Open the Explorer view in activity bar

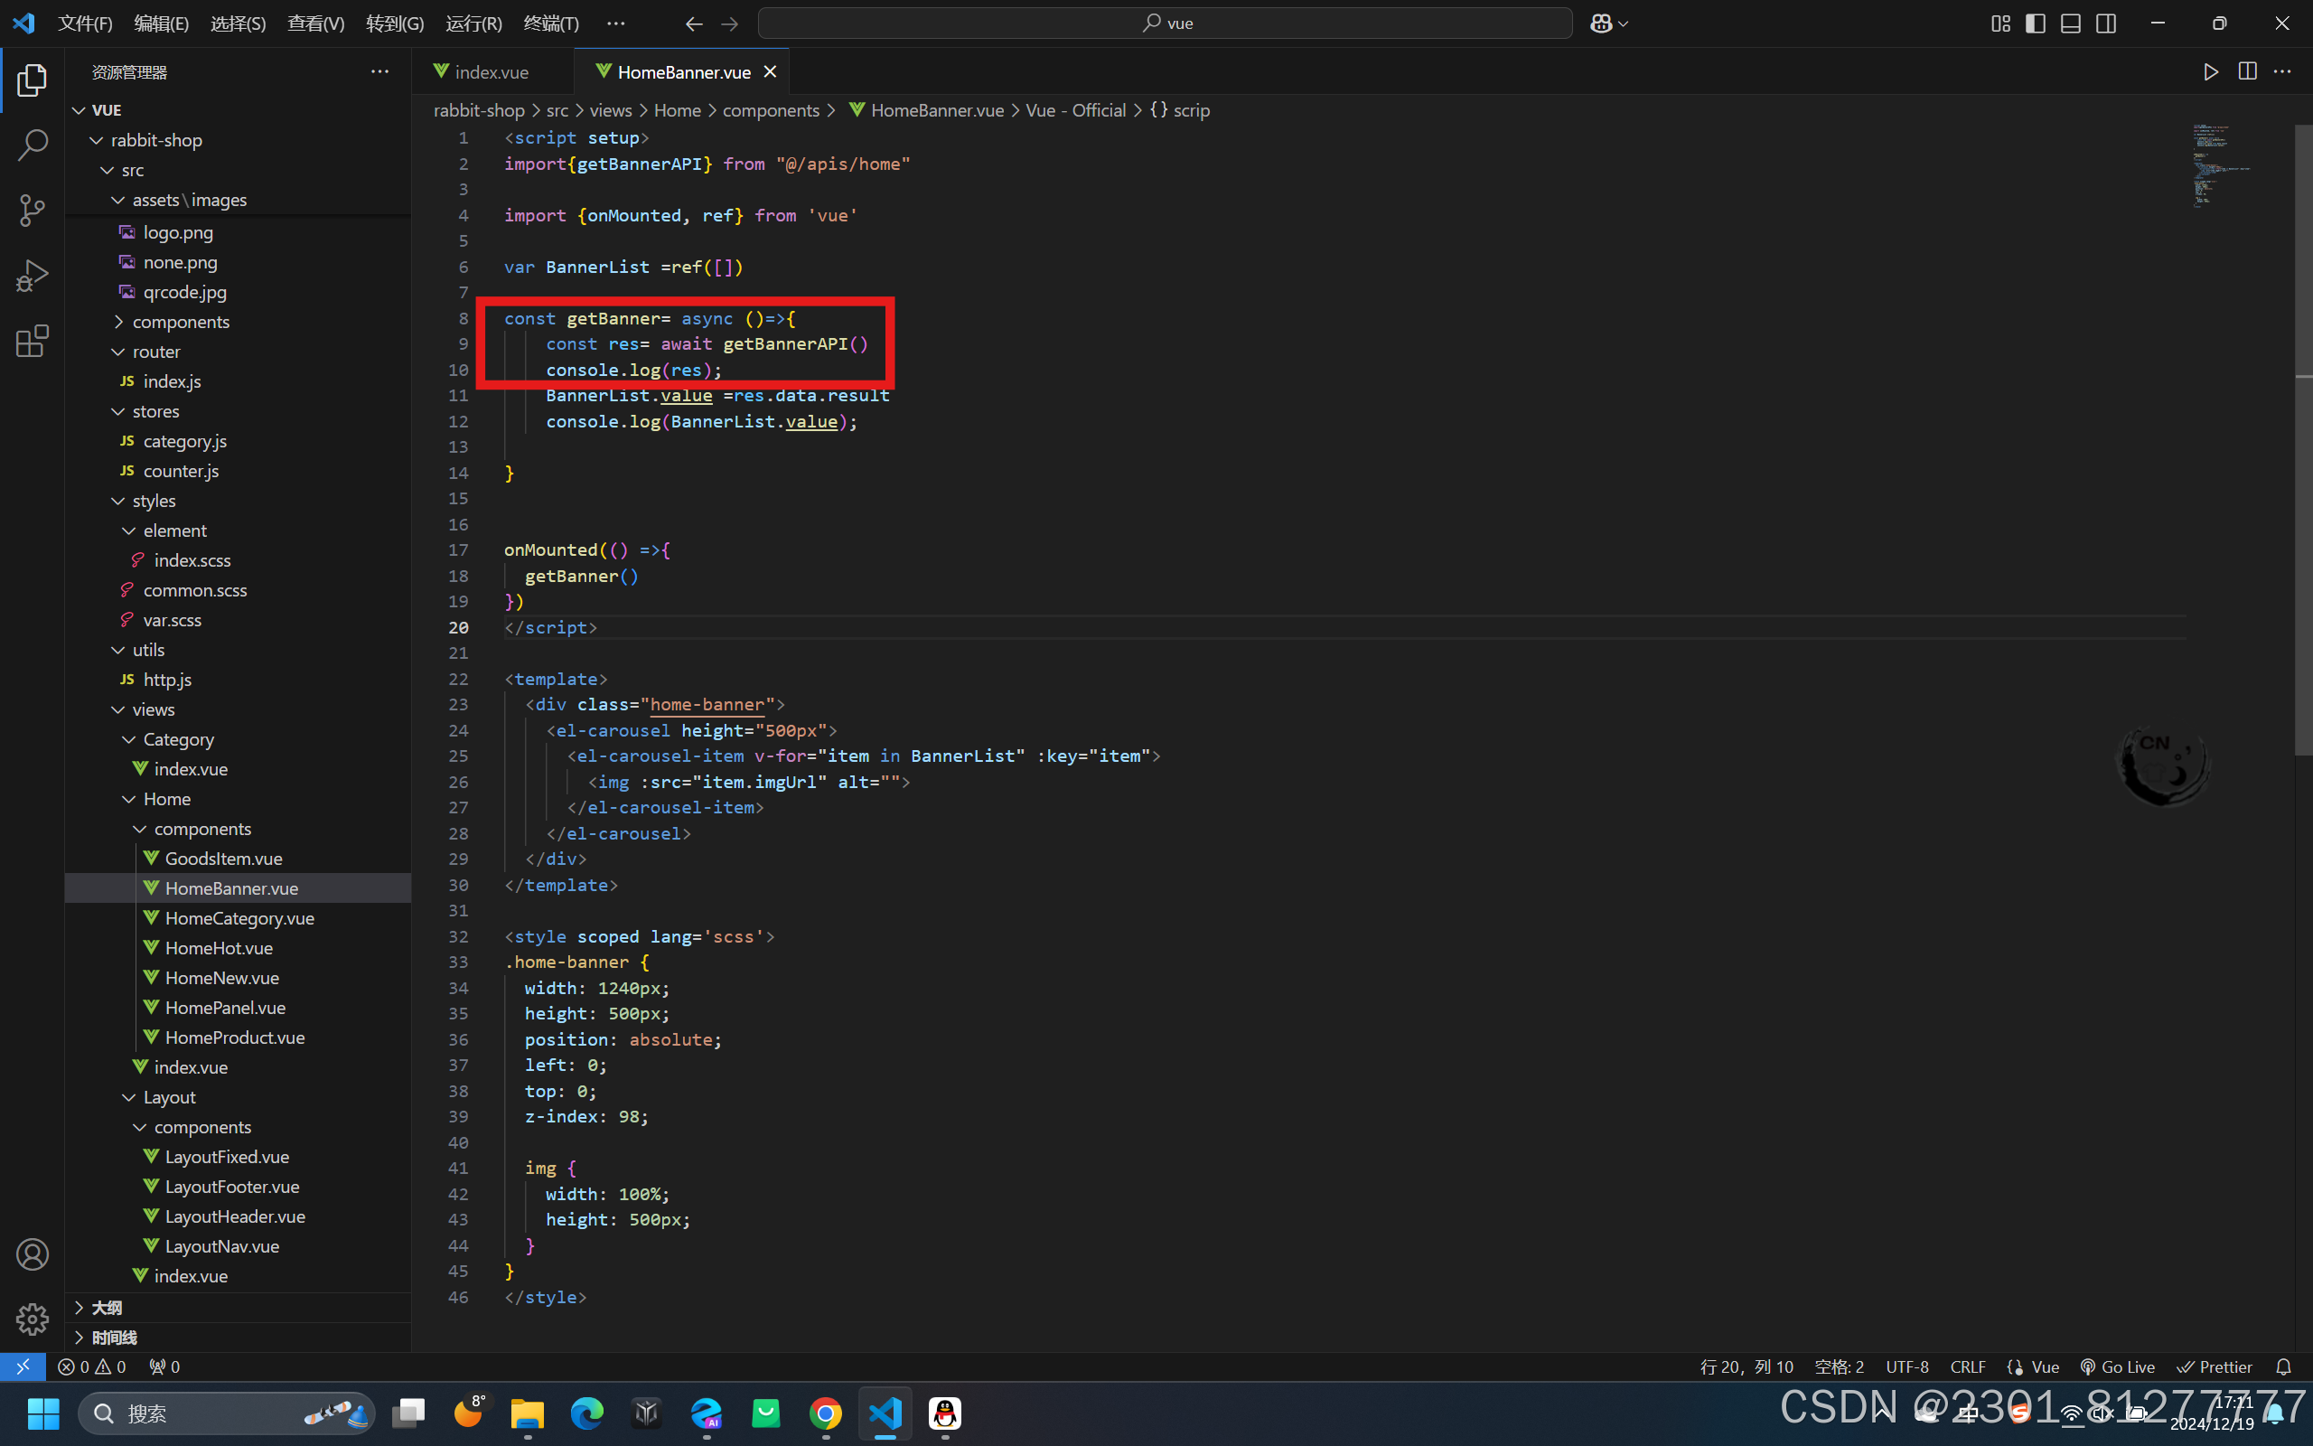click(x=32, y=80)
